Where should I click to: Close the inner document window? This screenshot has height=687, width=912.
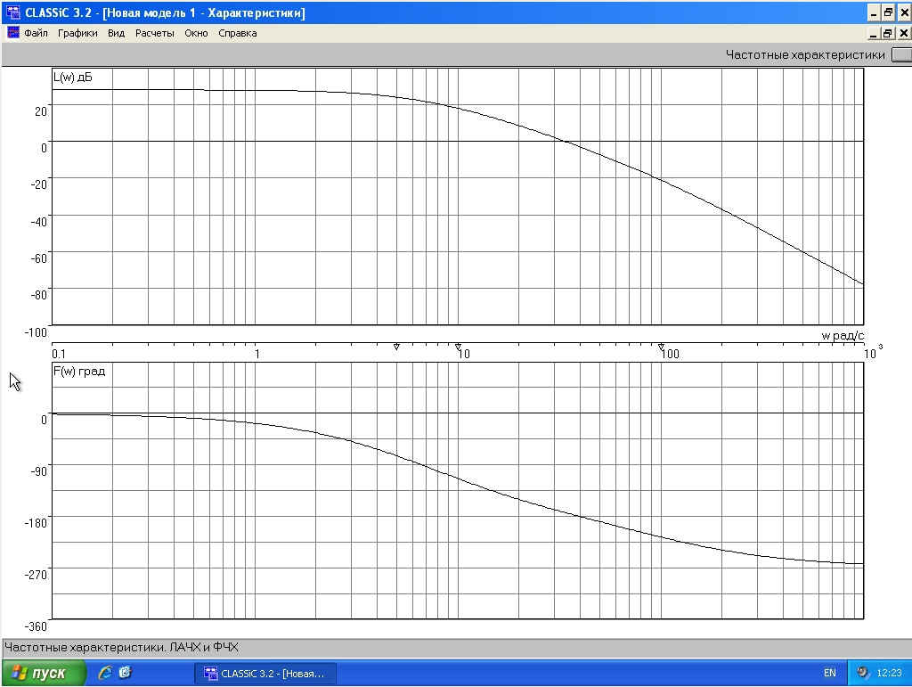coord(905,33)
